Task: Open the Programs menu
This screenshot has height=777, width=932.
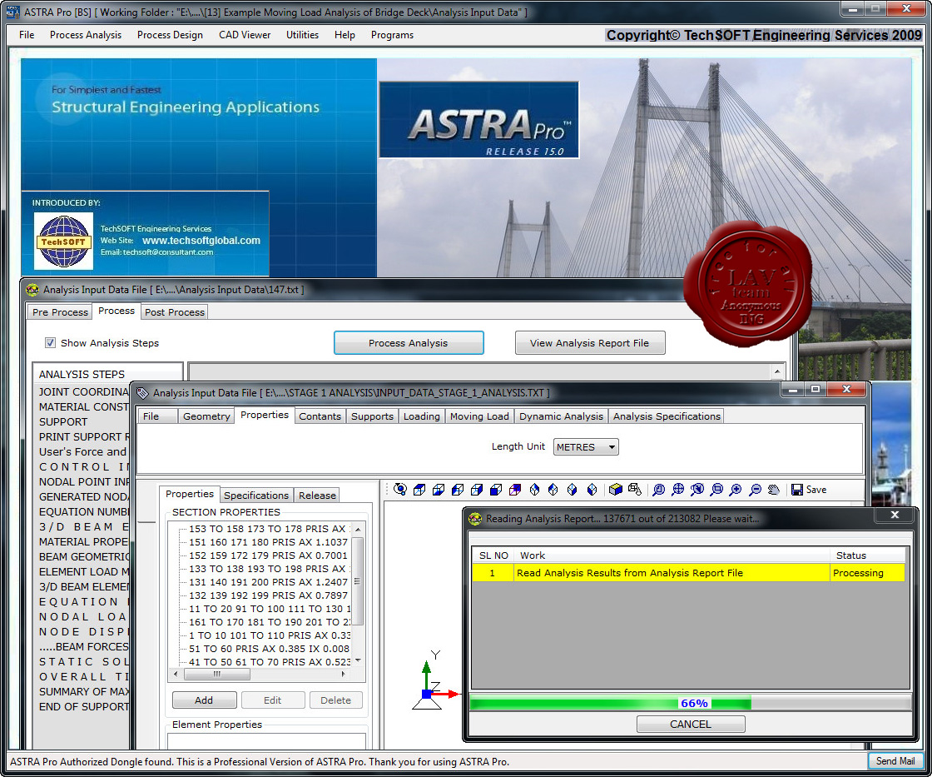Action: pos(392,35)
